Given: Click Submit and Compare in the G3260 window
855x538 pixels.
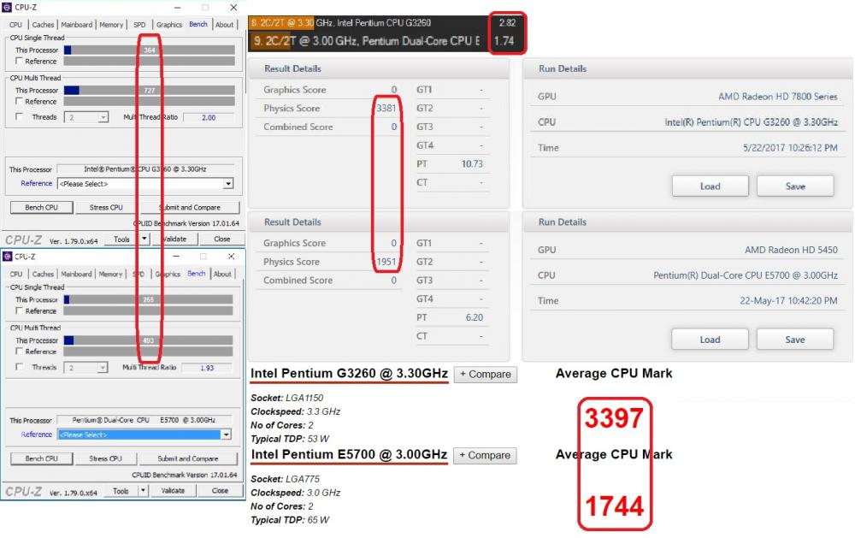Looking at the screenshot, I should tap(190, 207).
